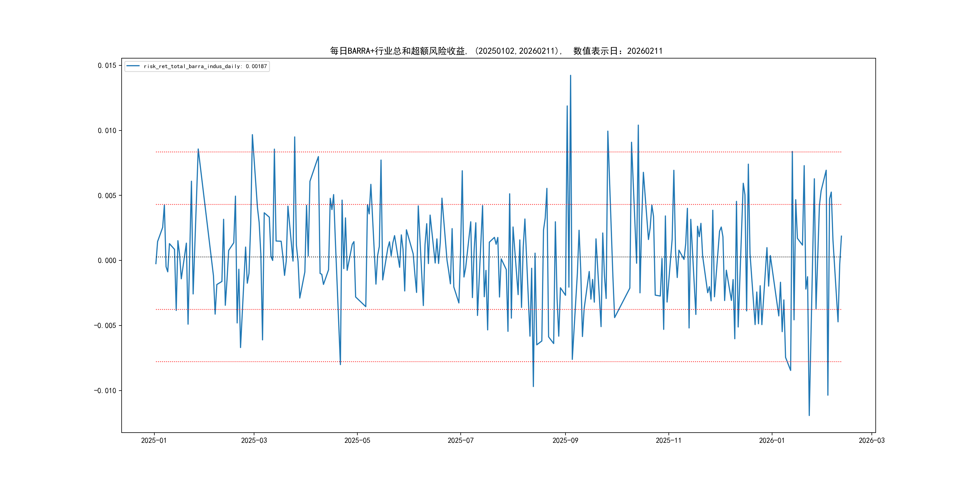Click the 2026-01 x-axis tick label
This screenshot has height=486, width=973.
click(x=772, y=440)
